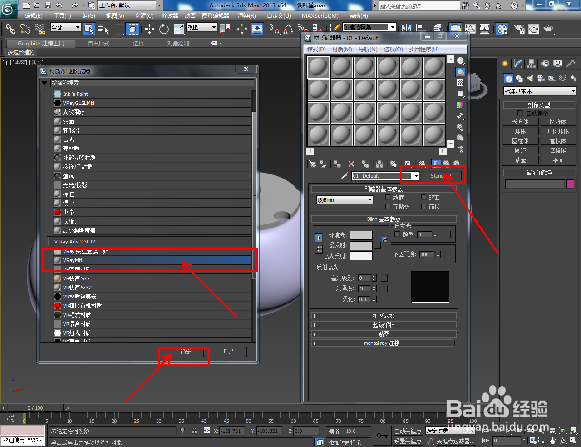This screenshot has width=581, height=447.
Task: Enable the 线框 (Wire) checkbox
Action: coord(388,198)
